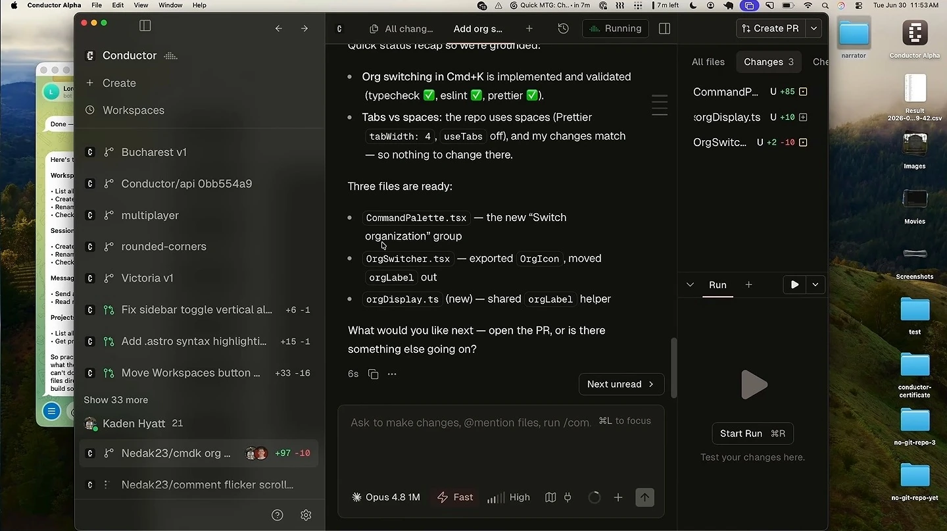
Task: Copy the message with the copy icon
Action: pyautogui.click(x=373, y=374)
